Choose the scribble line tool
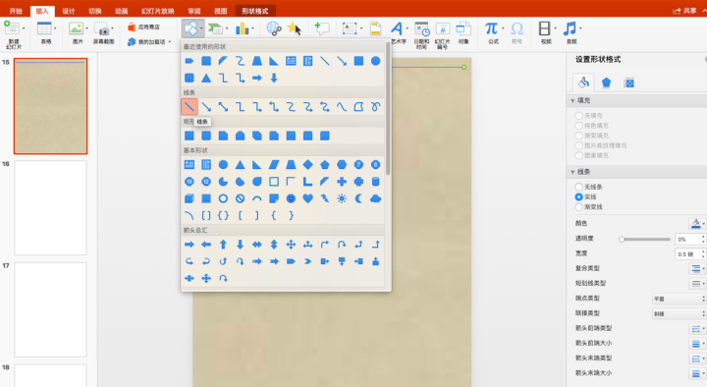Viewport: 707px width, 387px height. pyautogui.click(x=375, y=107)
